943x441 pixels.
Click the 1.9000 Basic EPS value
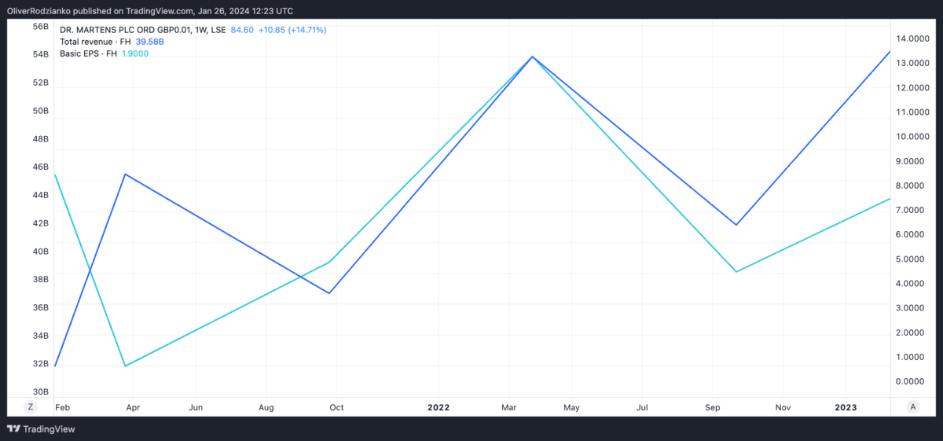pos(135,53)
